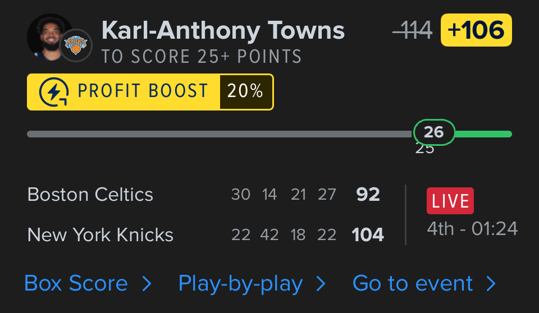Screen dimensions: 539x313
Task: Open the Box Score link
Action: (76, 284)
